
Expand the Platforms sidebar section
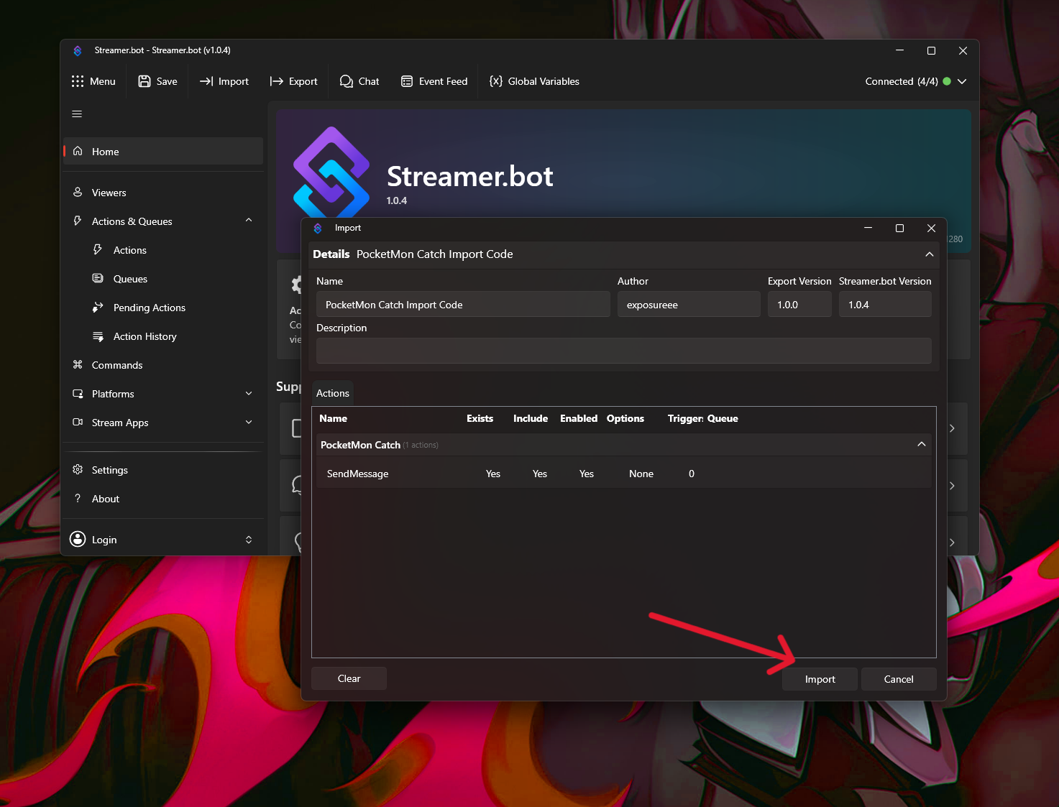click(249, 394)
